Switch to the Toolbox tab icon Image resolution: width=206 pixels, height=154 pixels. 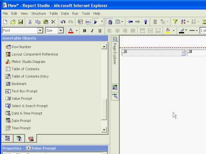[31, 139]
